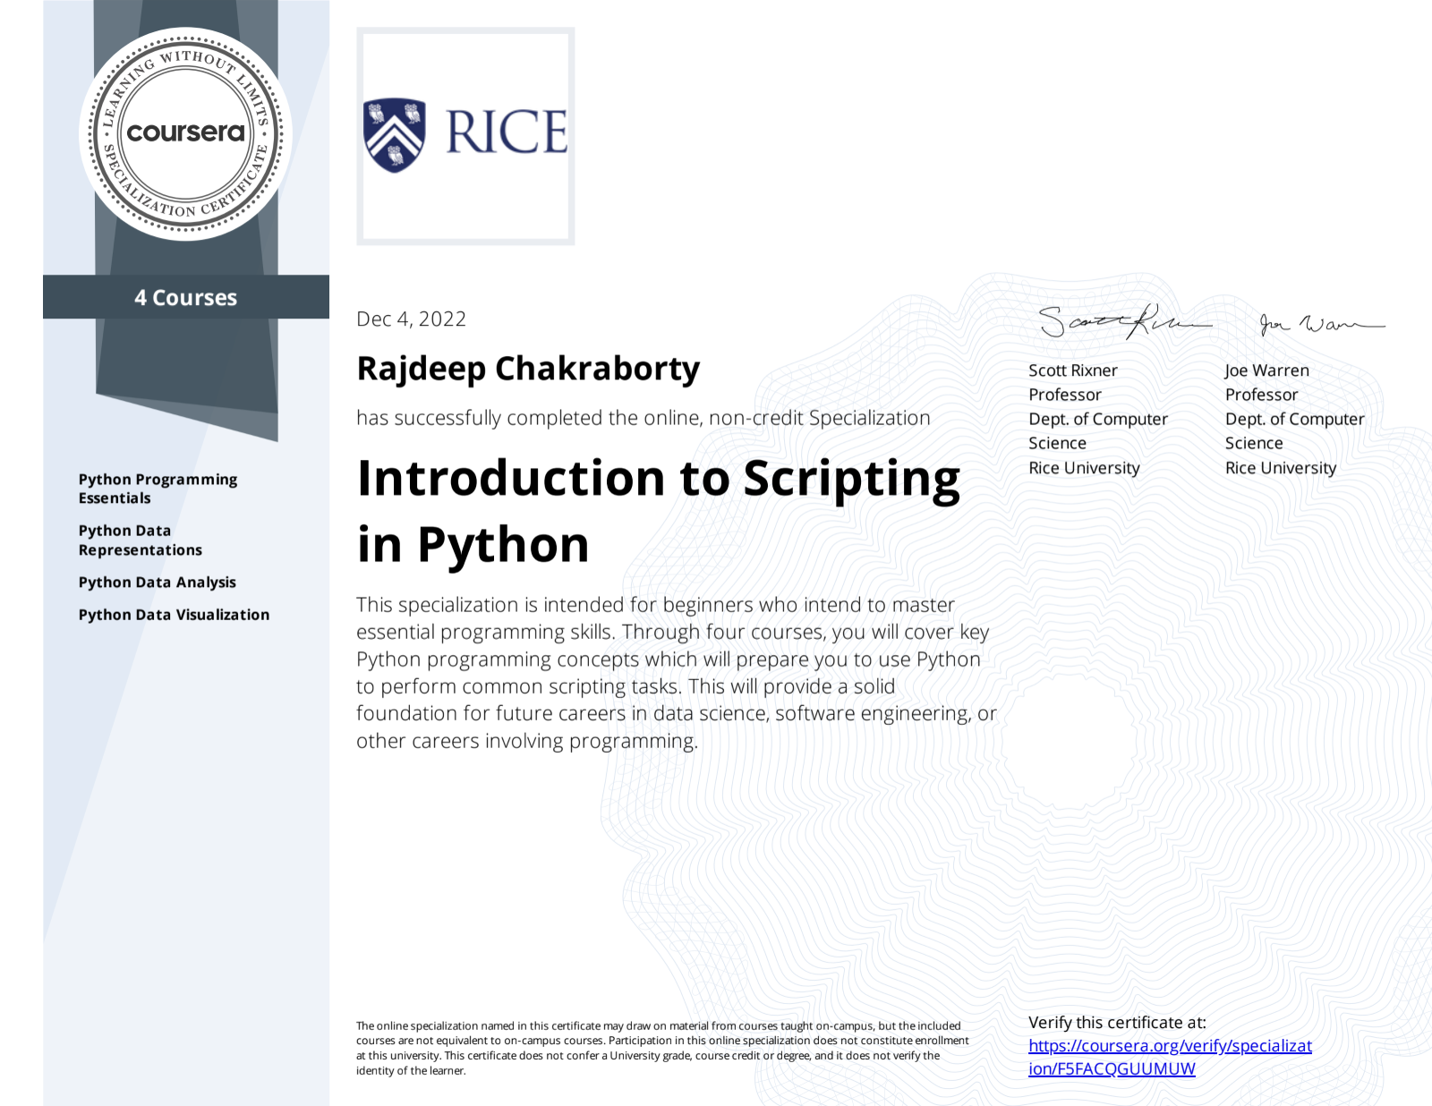Click Python Programming Essentials course name
1432x1106 pixels.
coord(158,489)
